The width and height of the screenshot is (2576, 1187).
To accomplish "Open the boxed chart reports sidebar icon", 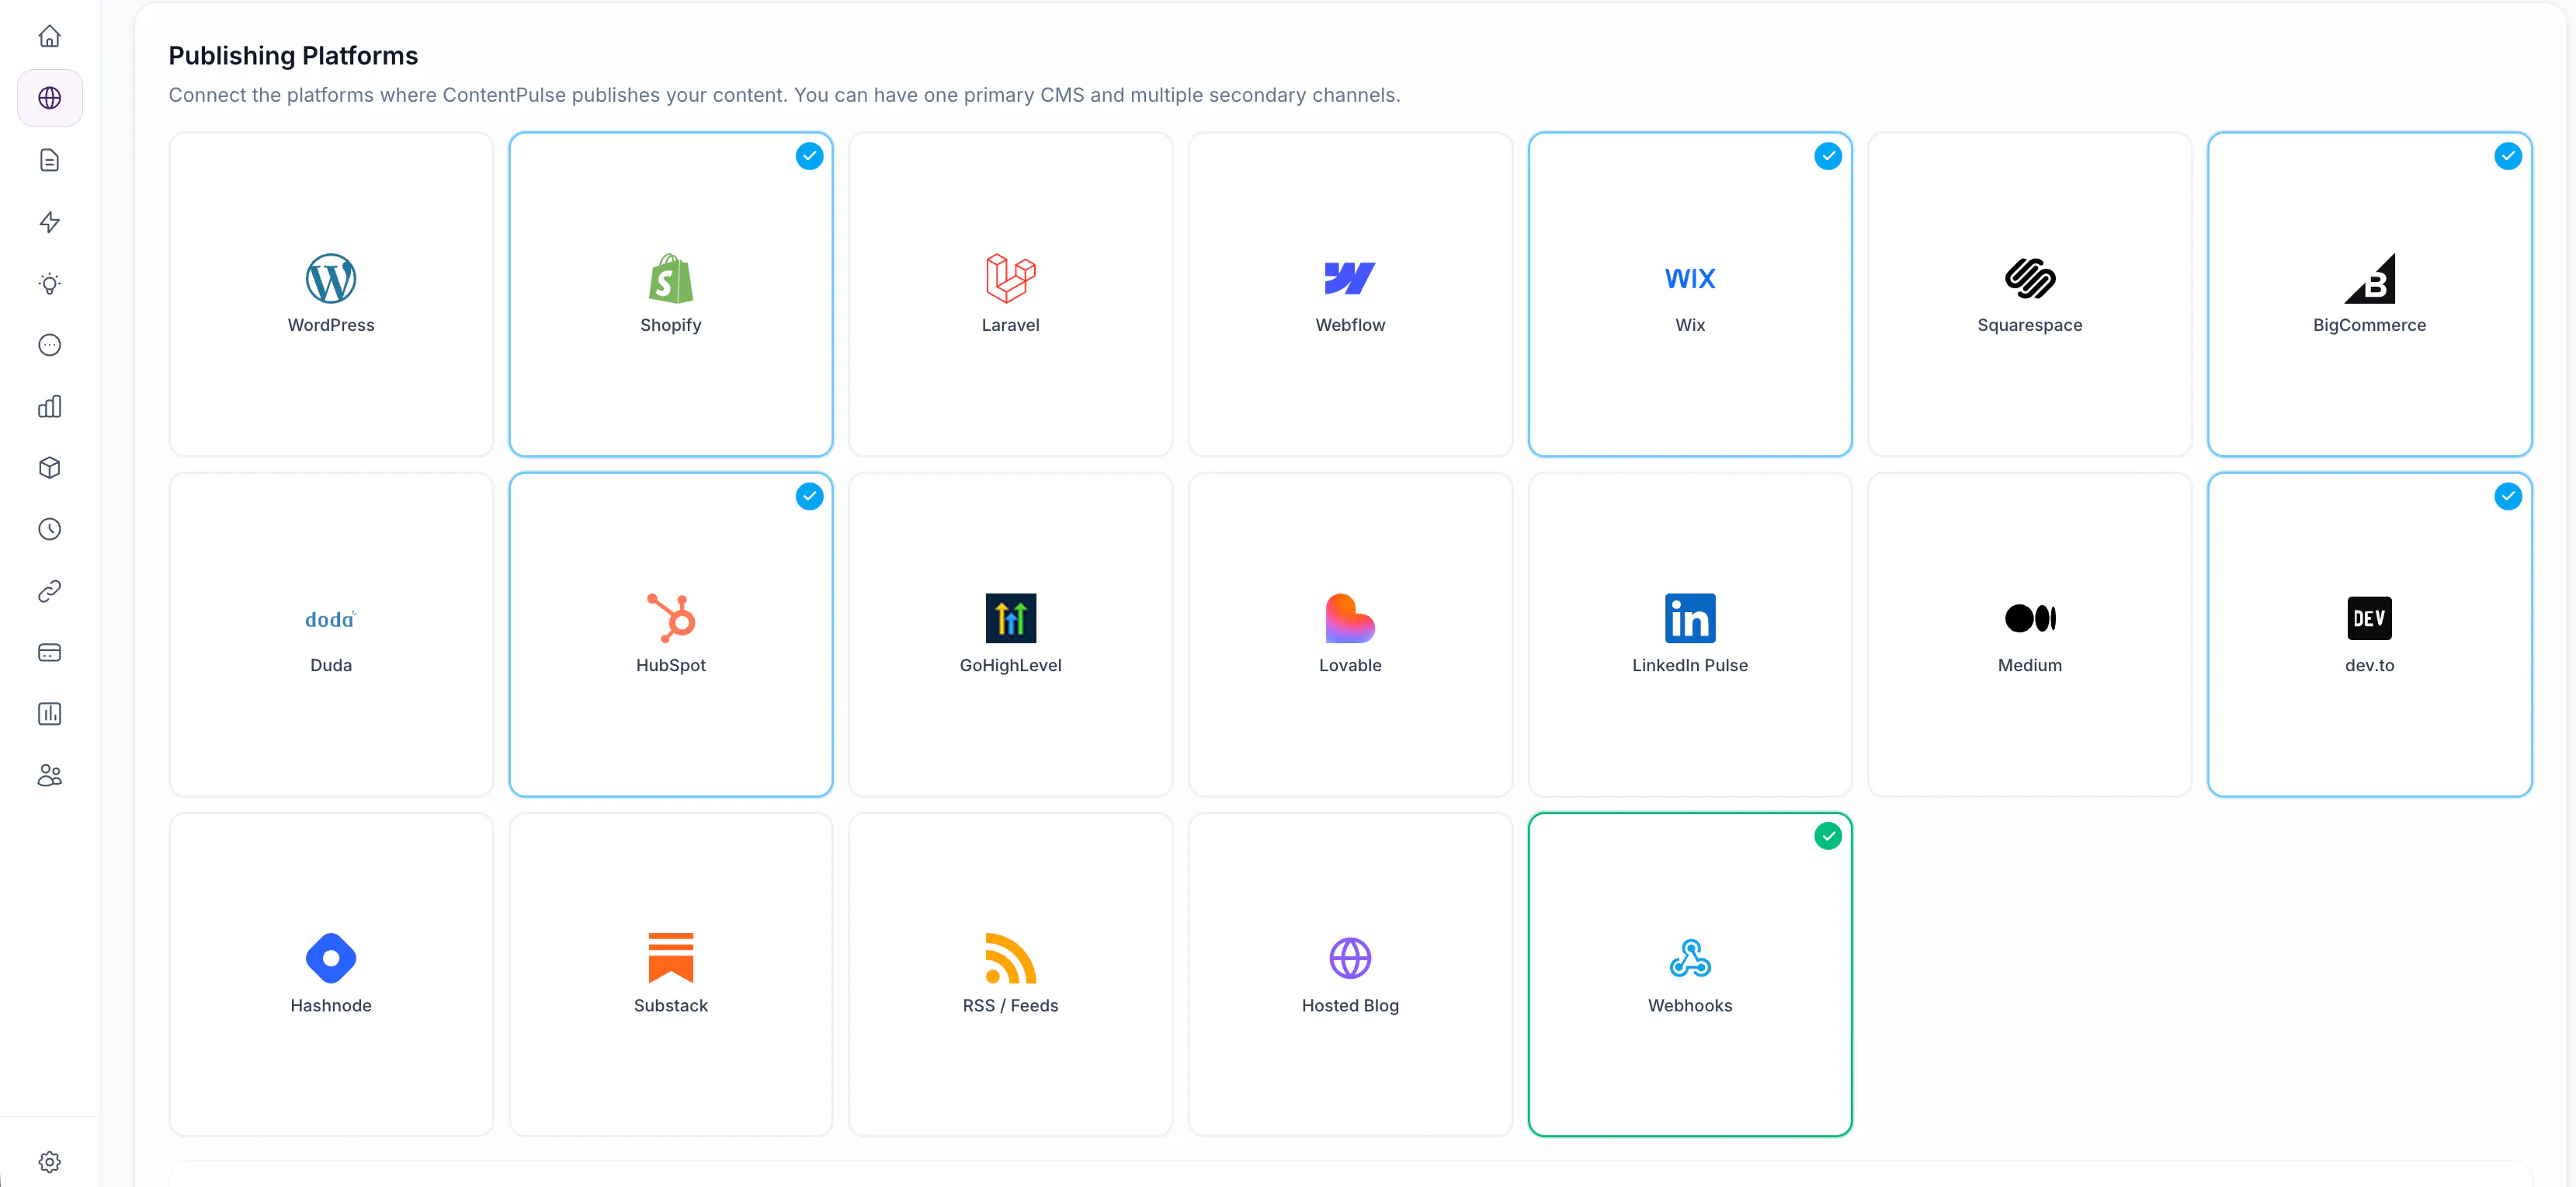I will (49, 714).
